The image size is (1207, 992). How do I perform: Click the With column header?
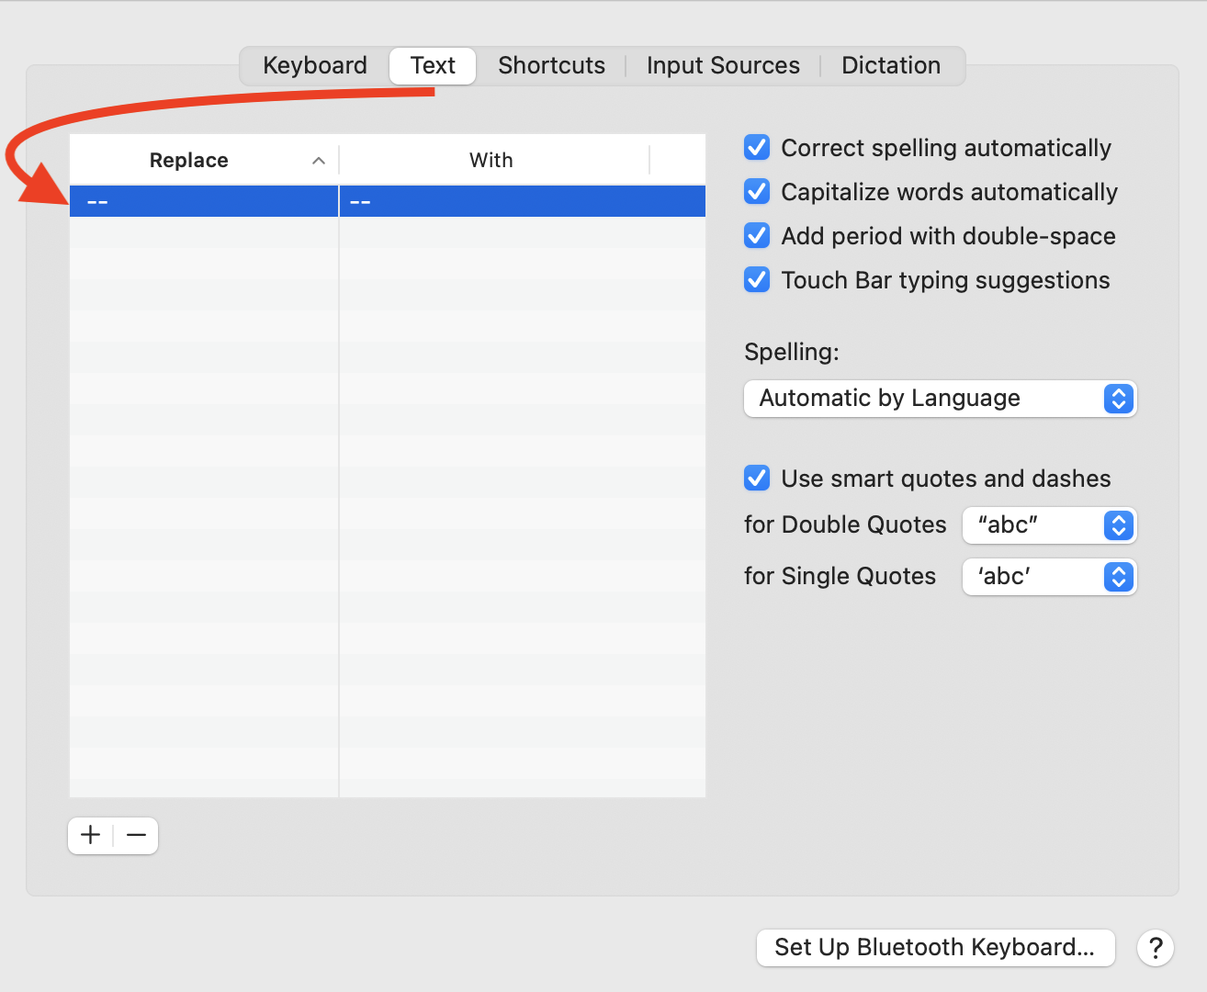491,161
